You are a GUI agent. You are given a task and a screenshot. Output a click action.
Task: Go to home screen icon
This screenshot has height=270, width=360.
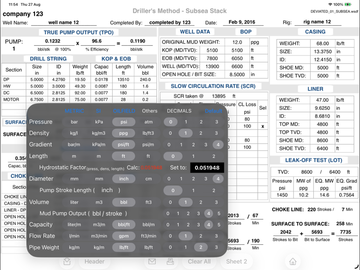(293, 261)
